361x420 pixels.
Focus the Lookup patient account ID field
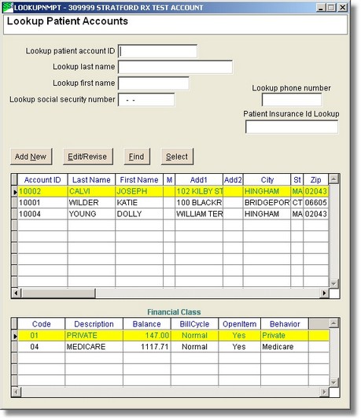point(157,51)
